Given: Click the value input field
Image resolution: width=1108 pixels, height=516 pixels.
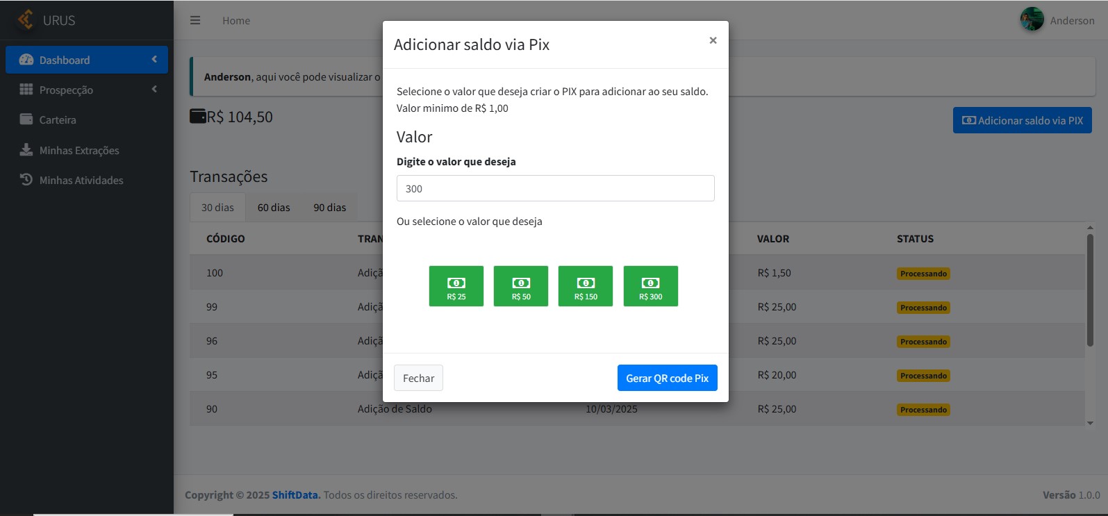Looking at the screenshot, I should (x=555, y=188).
